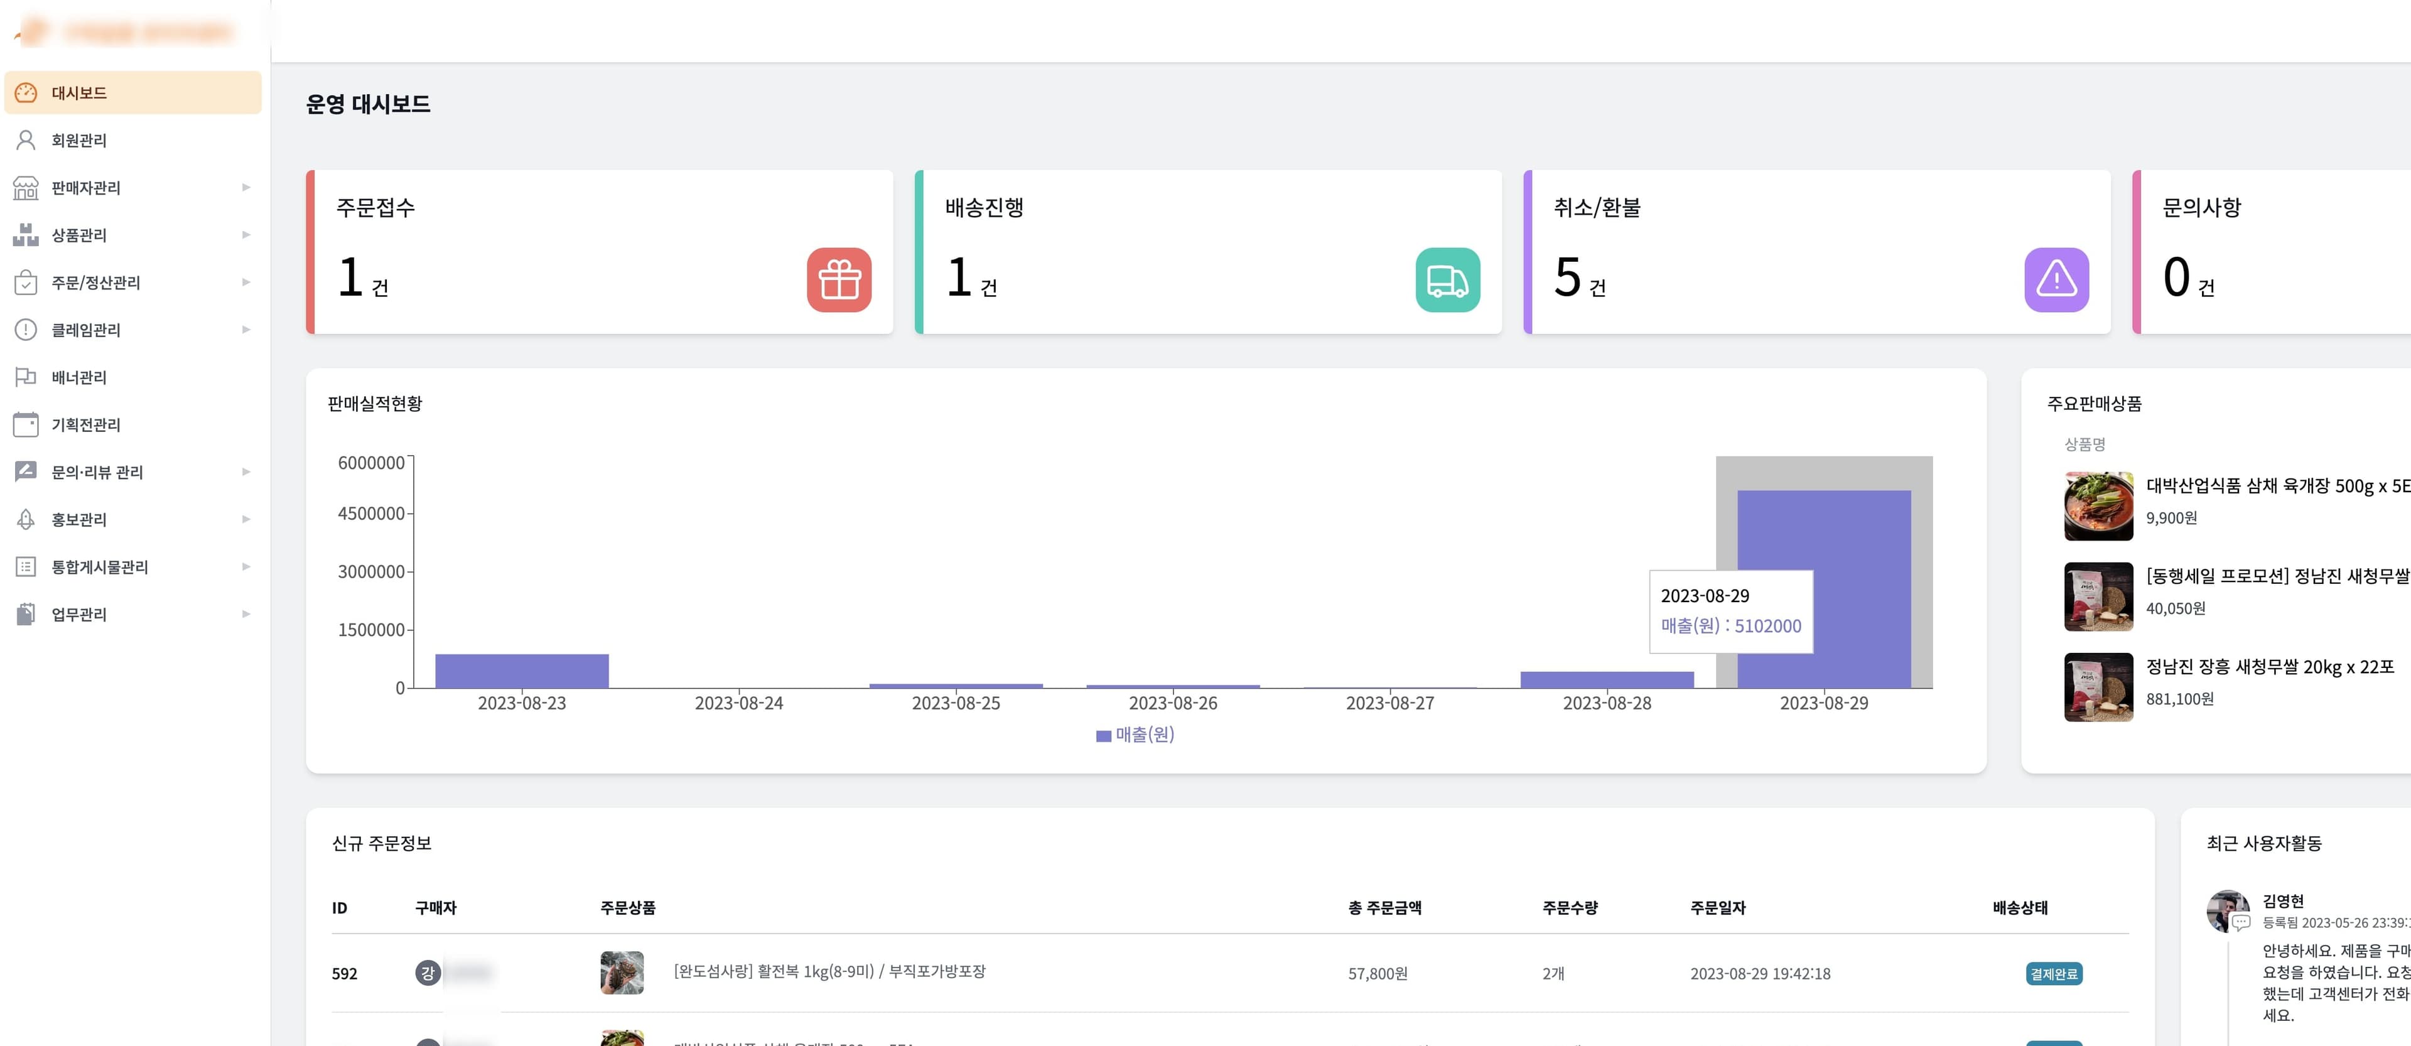2411x1046 pixels.
Task: Open 동행세일 프로모션 정남진 새청무쌀 product link
Action: 2278,576
